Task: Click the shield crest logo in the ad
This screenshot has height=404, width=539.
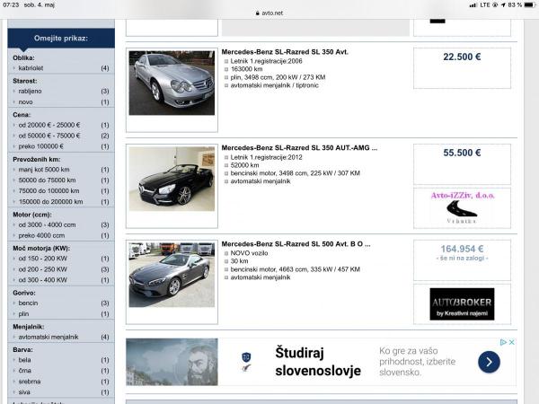Action: (246, 362)
